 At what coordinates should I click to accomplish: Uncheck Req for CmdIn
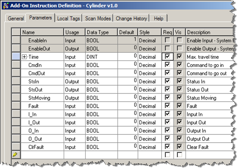point(167,65)
